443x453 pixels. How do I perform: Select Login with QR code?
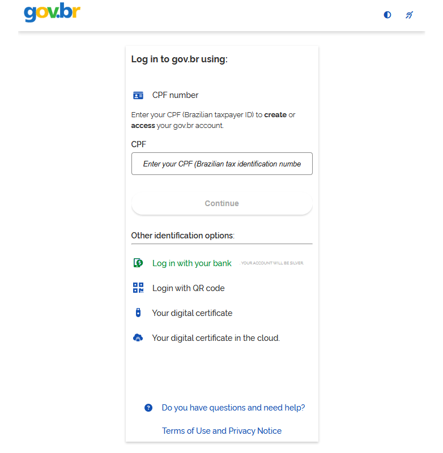point(188,288)
